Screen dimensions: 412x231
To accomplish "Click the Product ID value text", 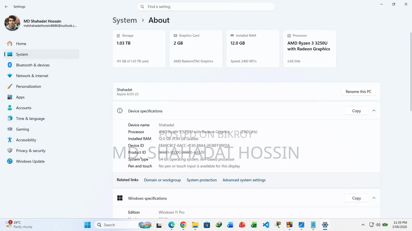I will [182, 152].
